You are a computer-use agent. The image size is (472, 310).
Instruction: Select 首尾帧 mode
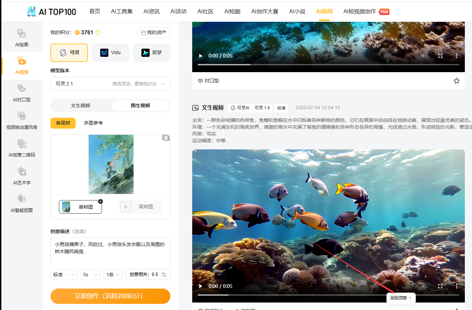click(x=63, y=123)
